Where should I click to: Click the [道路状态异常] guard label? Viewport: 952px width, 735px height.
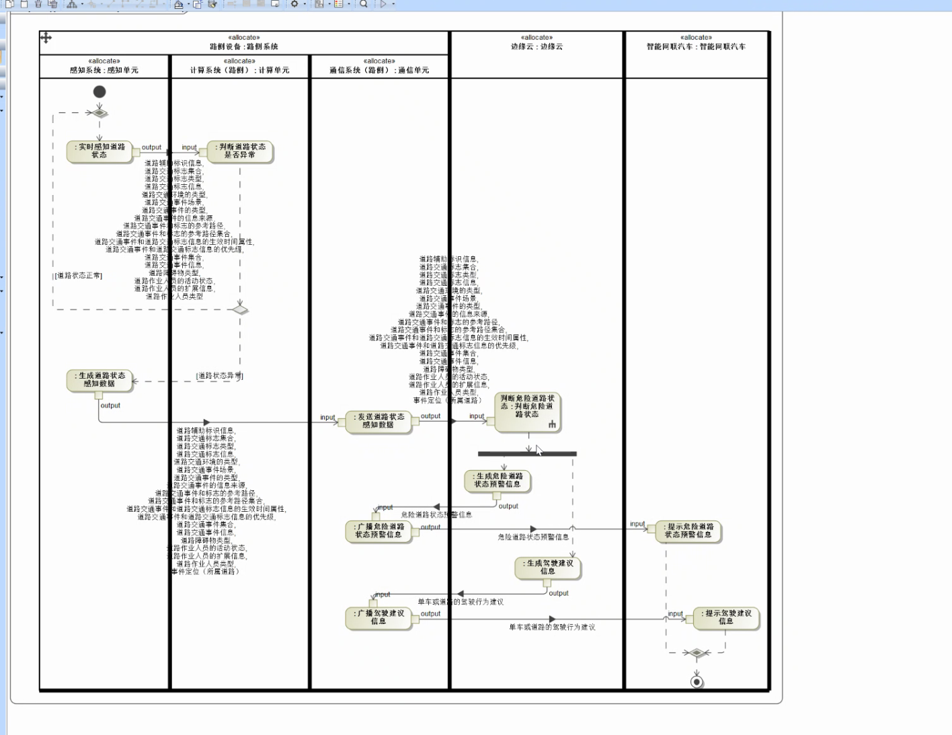220,376
